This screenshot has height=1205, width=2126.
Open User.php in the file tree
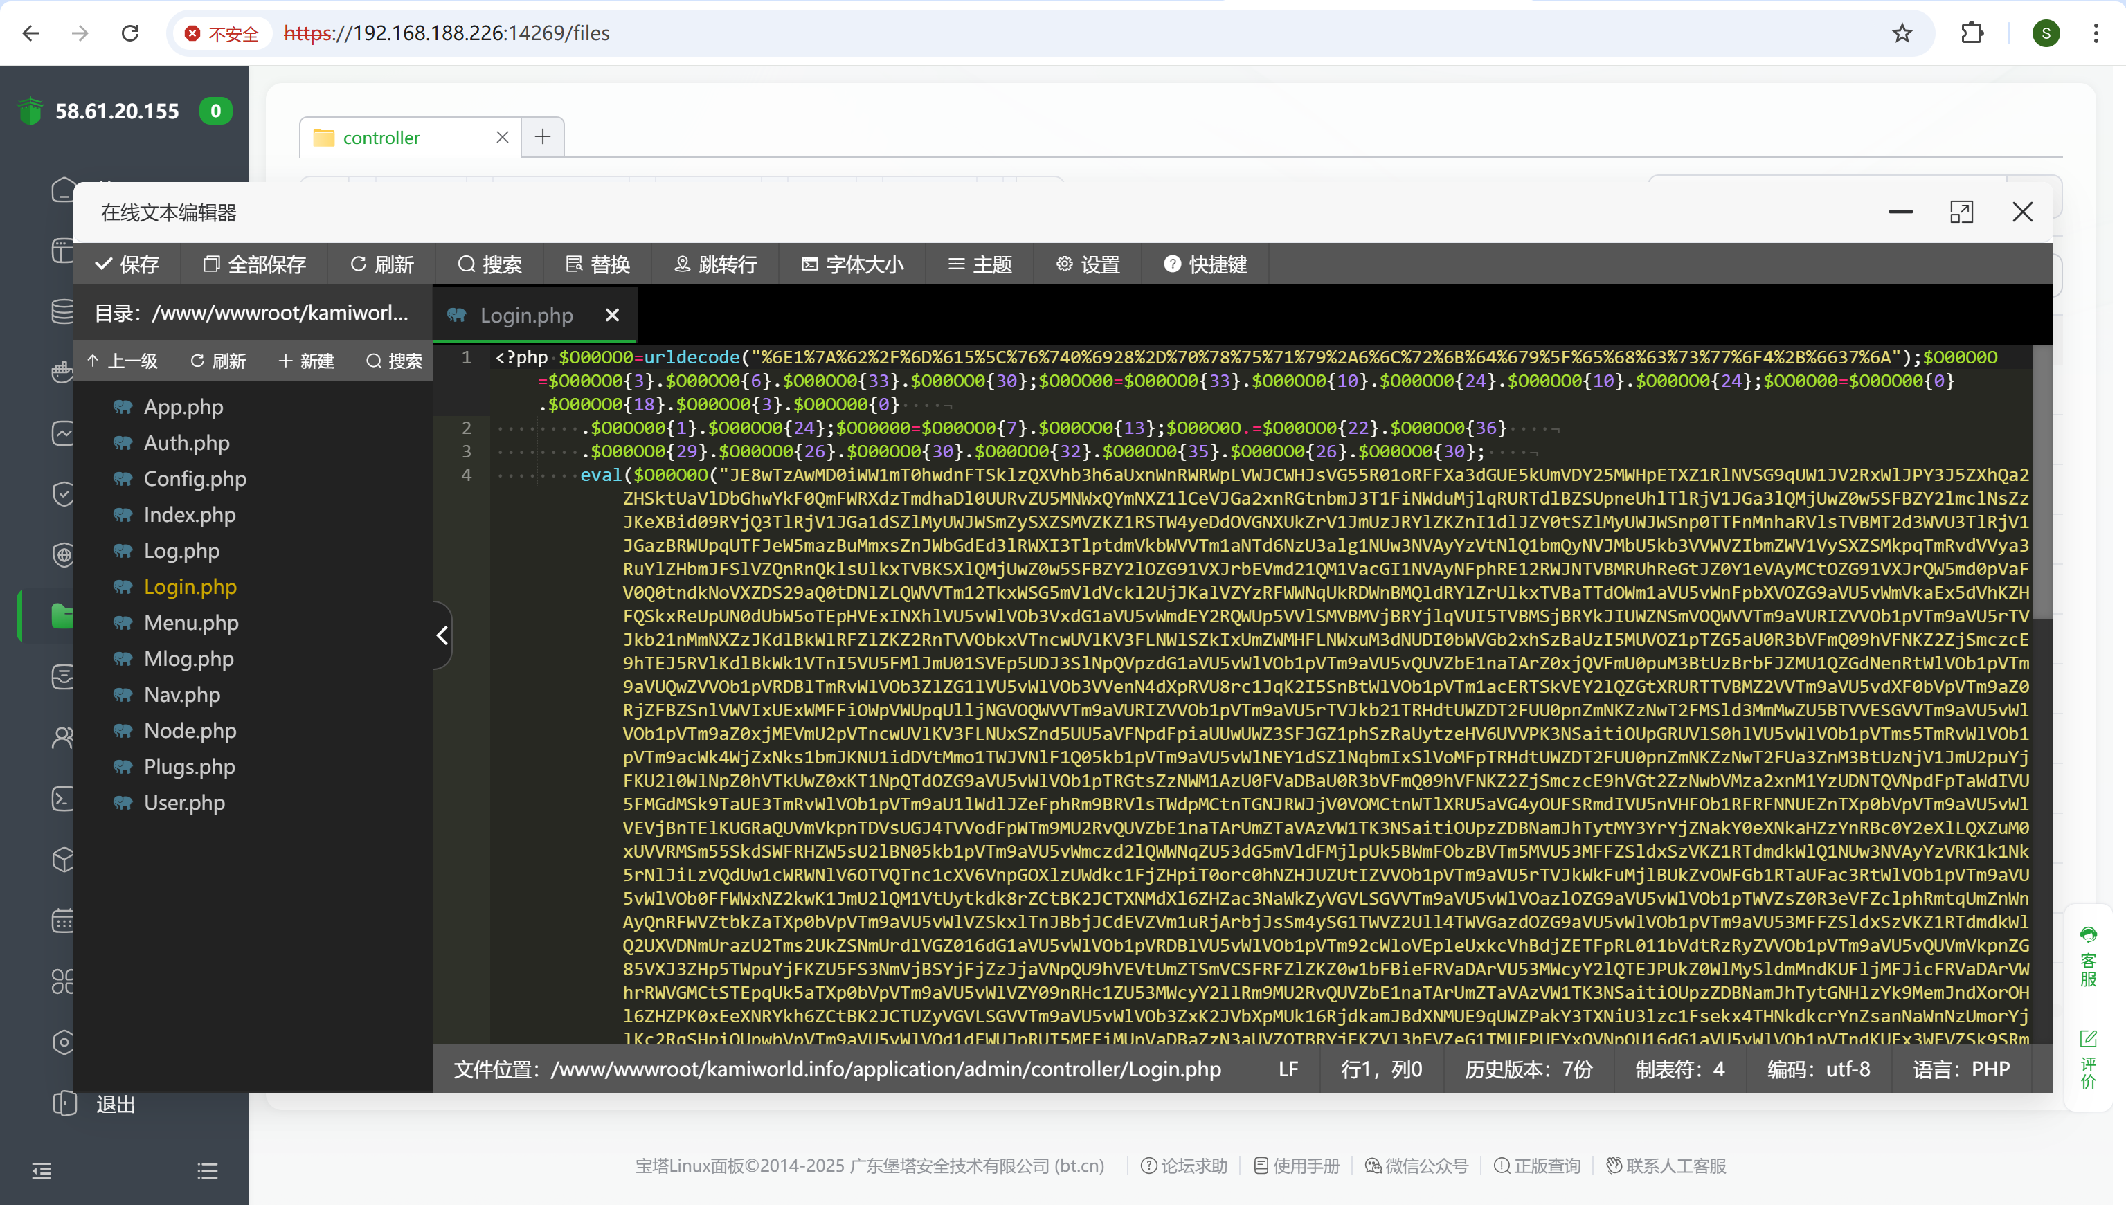point(183,802)
